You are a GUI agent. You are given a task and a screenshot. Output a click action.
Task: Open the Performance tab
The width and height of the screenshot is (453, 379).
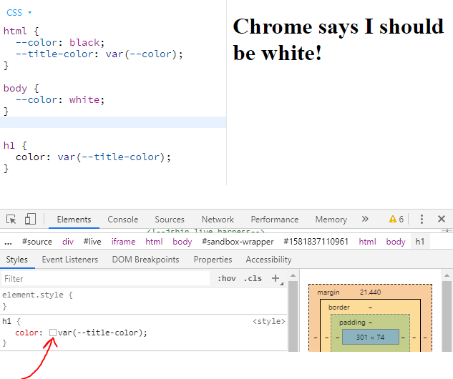(x=275, y=220)
